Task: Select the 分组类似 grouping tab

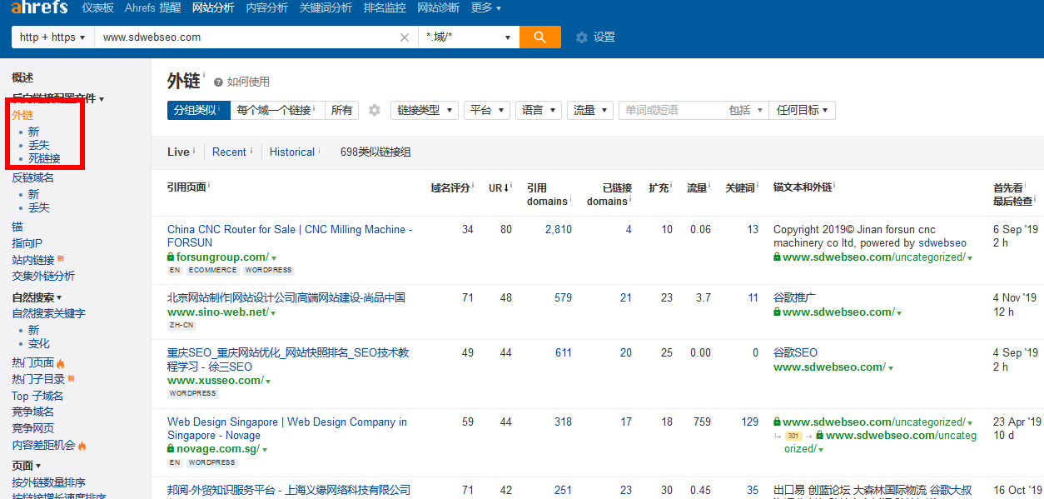Action: tap(198, 110)
